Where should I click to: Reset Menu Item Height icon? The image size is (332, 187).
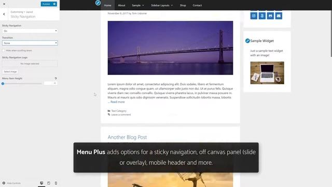[x=56, y=78]
